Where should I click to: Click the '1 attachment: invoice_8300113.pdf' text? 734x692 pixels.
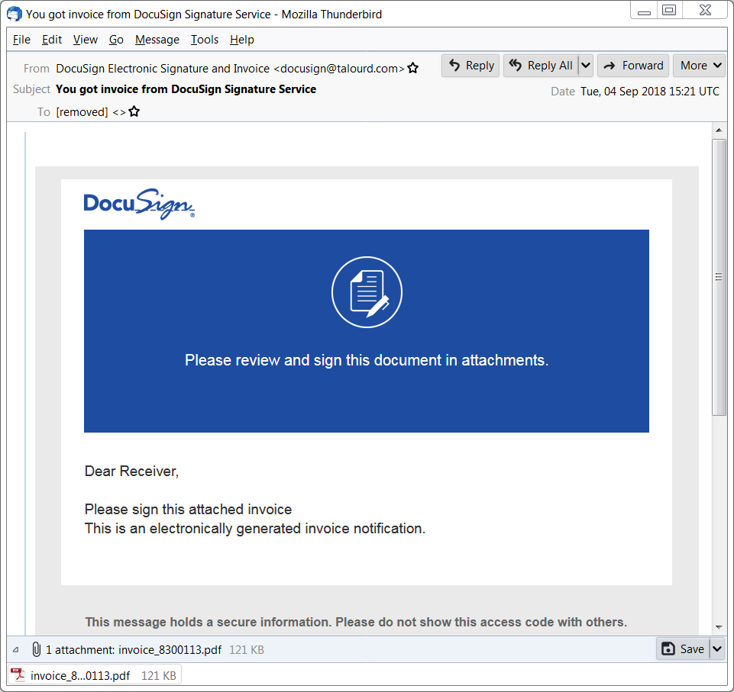(x=134, y=650)
